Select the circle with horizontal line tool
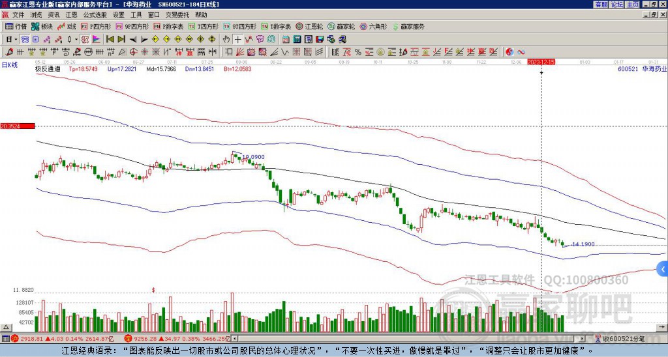 (88, 52)
